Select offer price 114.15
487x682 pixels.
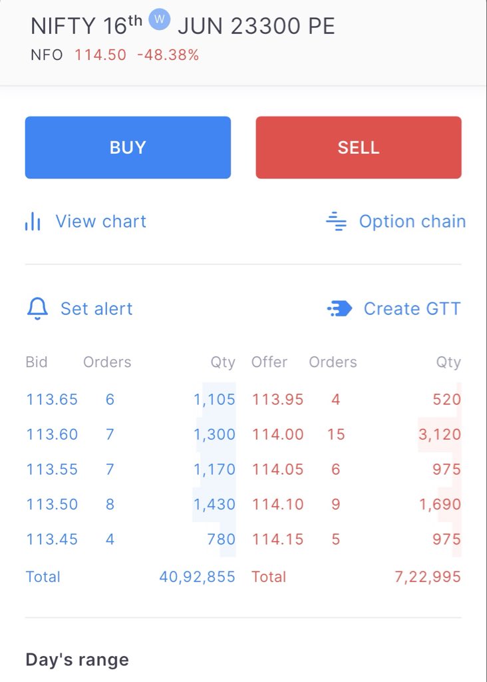[x=277, y=539]
